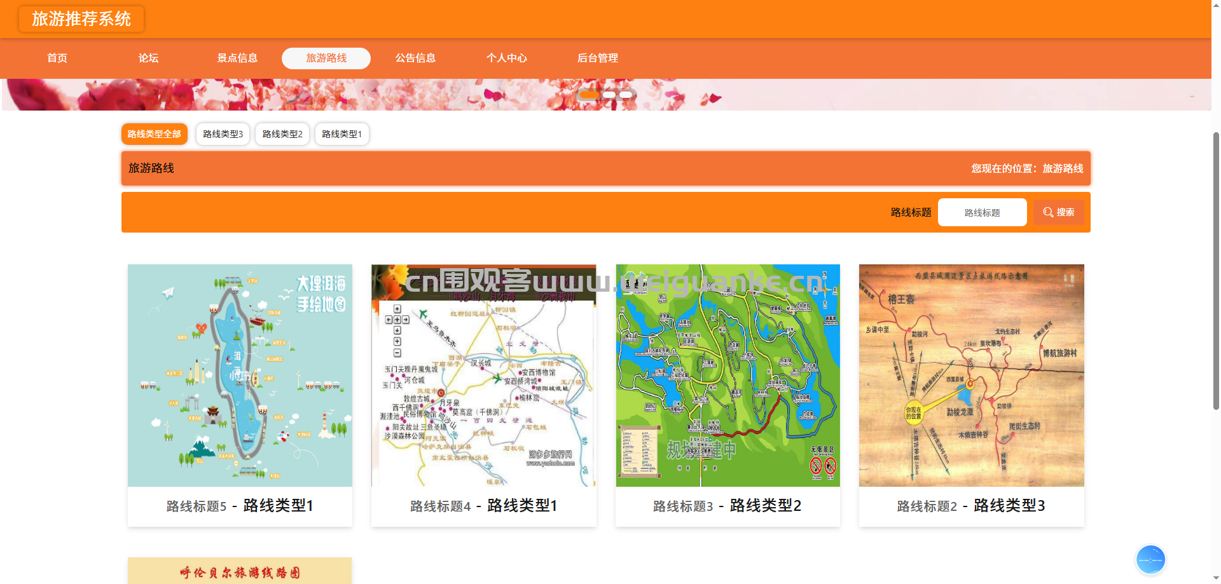Select the first carousel indicator dot
The image size is (1221, 584).
tap(590, 95)
